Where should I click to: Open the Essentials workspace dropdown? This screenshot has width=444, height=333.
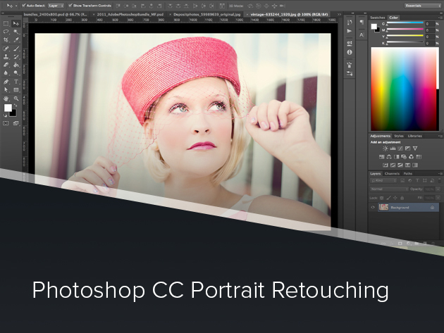(422, 6)
